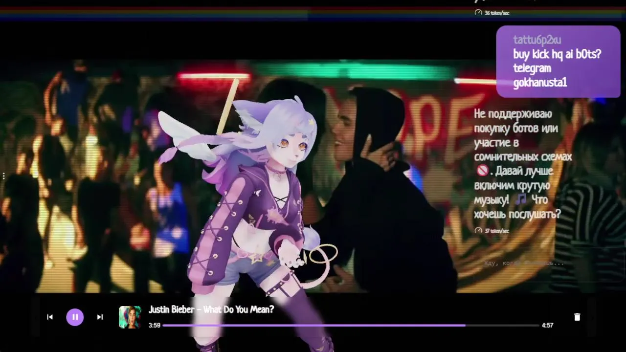Click the vertical dots handle at left edge
This screenshot has width=626, height=352.
(3, 176)
